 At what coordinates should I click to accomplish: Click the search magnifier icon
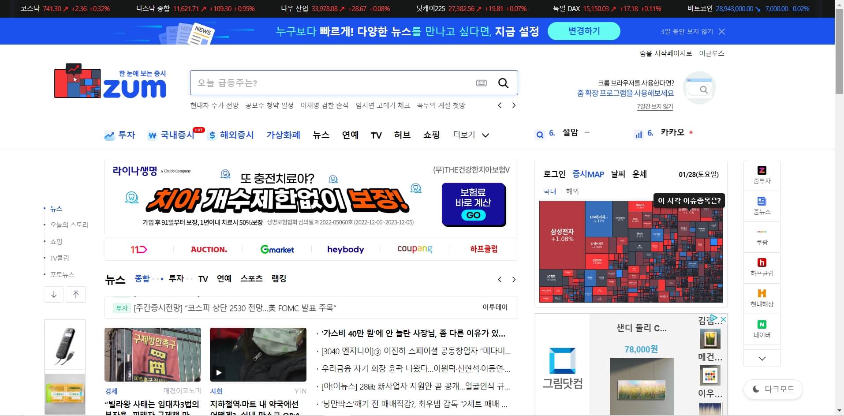click(x=503, y=83)
